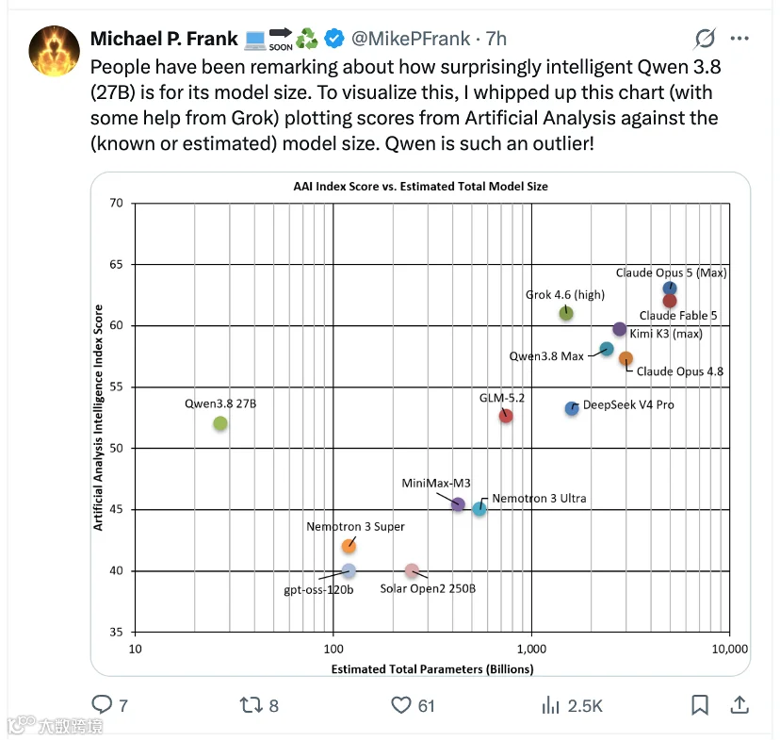
Task: Open the @MikePFrank handle link
Action: coord(411,39)
